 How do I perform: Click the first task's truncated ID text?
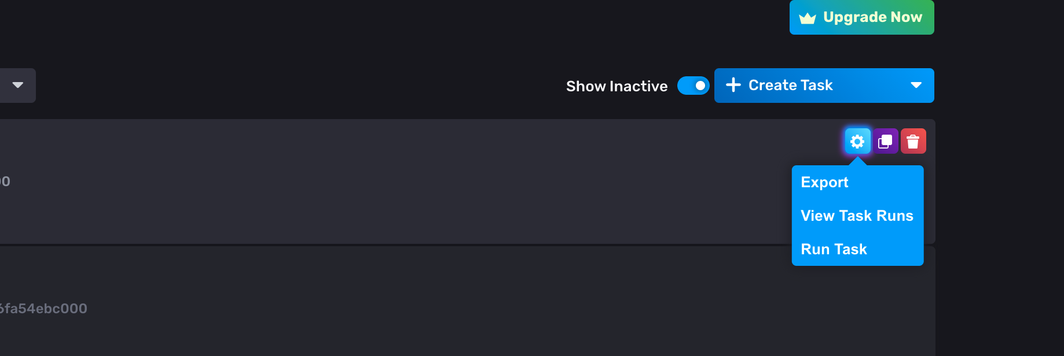click(x=6, y=181)
